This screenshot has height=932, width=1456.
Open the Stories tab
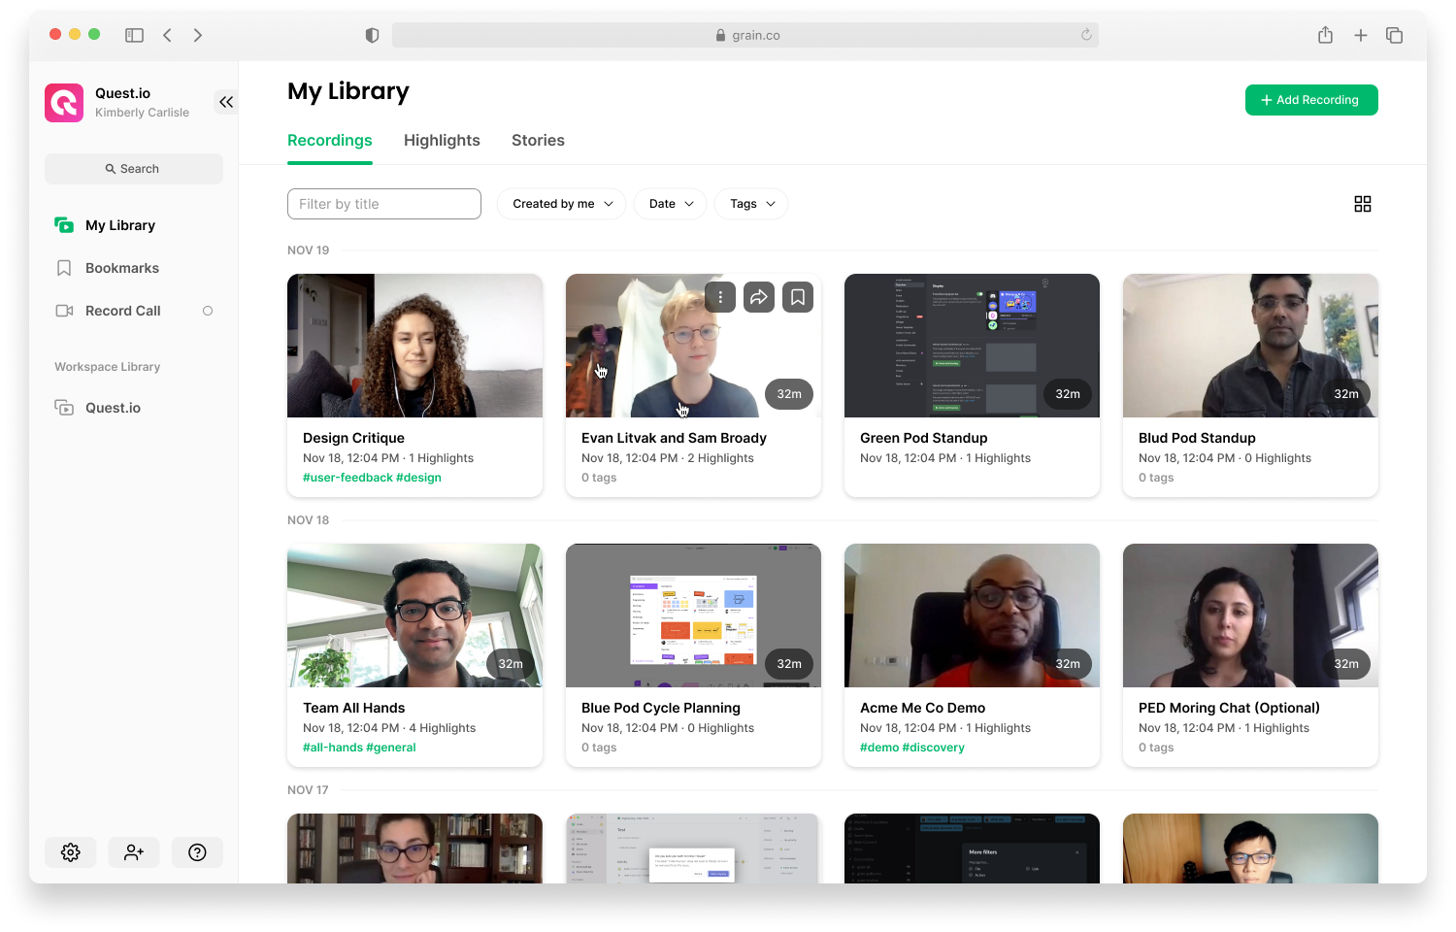(x=538, y=141)
